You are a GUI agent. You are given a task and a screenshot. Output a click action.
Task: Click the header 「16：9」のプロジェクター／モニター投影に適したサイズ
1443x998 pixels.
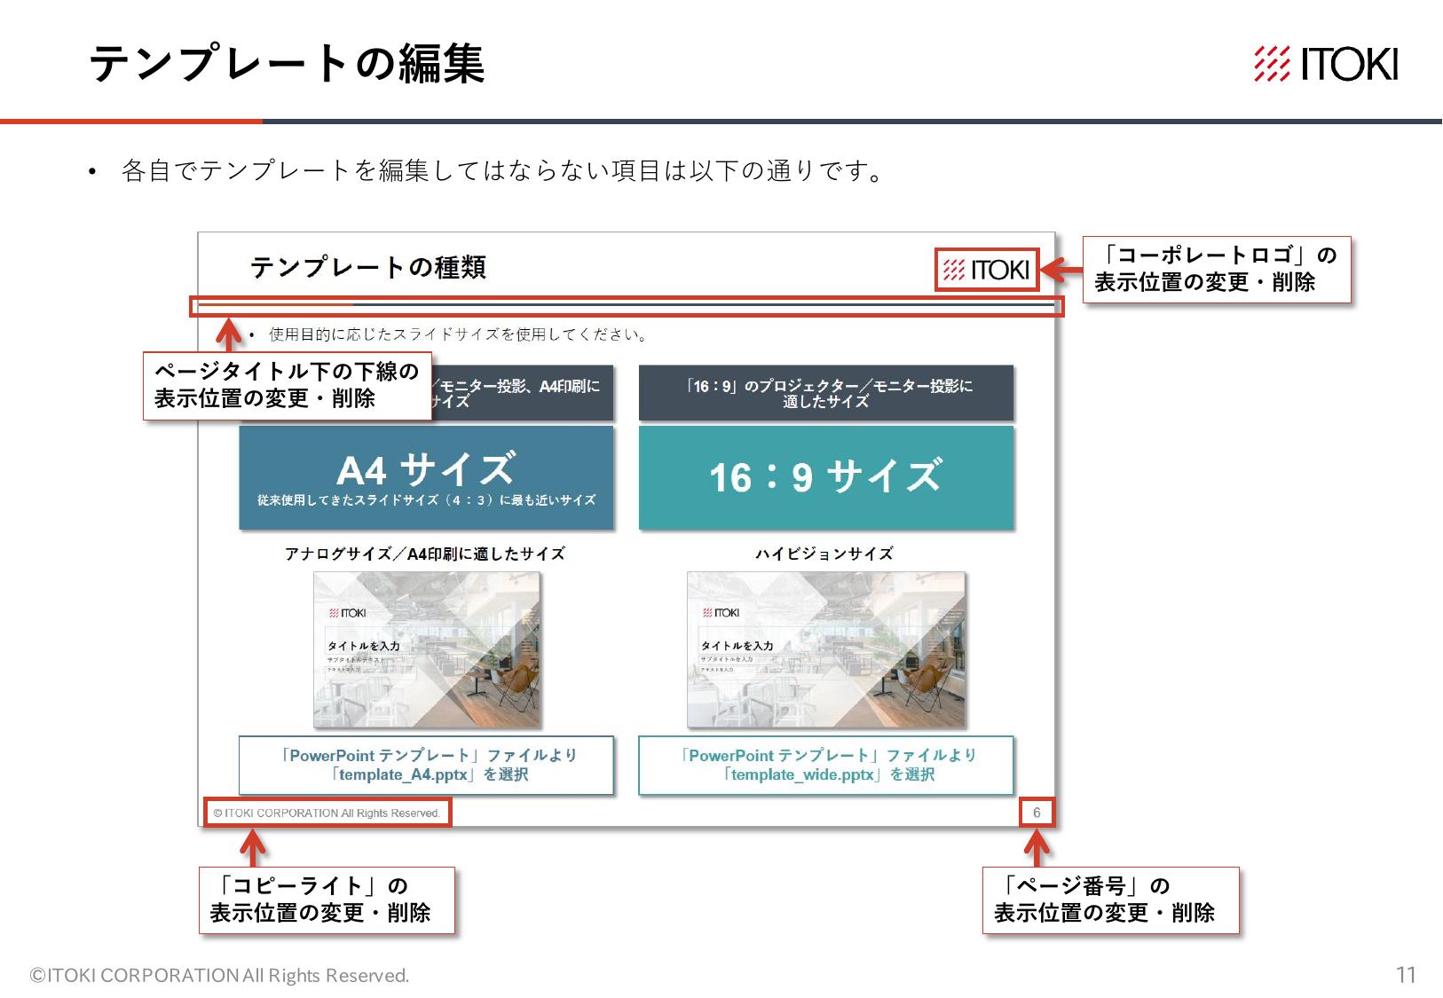coord(826,393)
